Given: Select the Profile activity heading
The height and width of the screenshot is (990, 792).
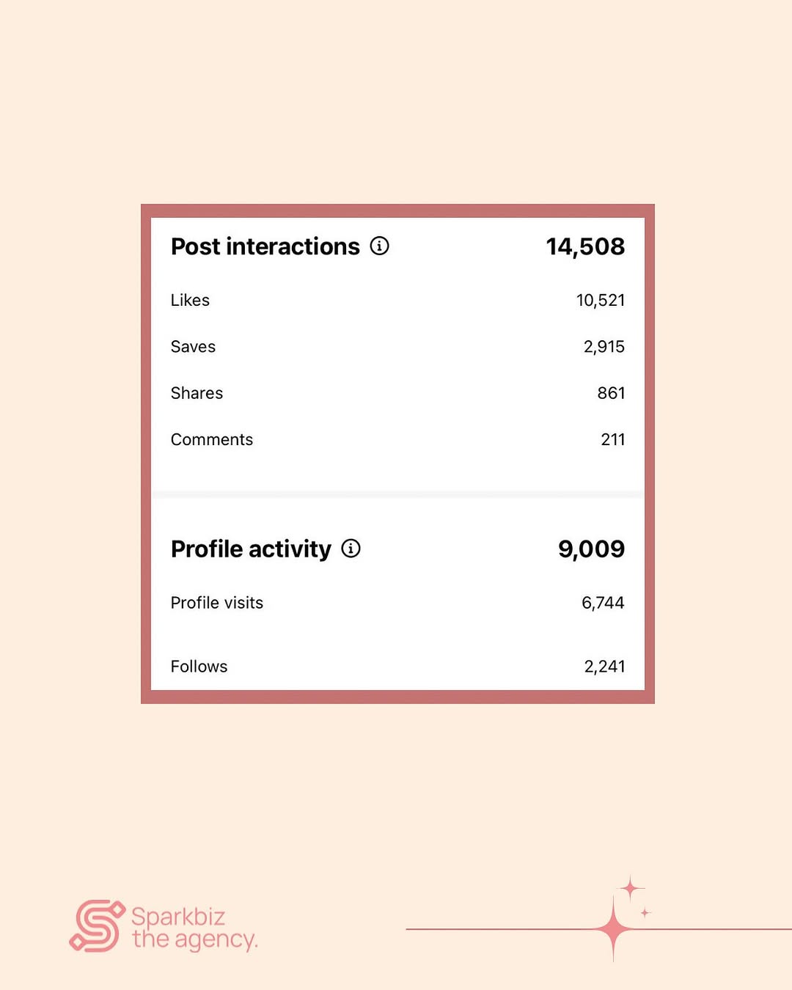Looking at the screenshot, I should pos(251,549).
